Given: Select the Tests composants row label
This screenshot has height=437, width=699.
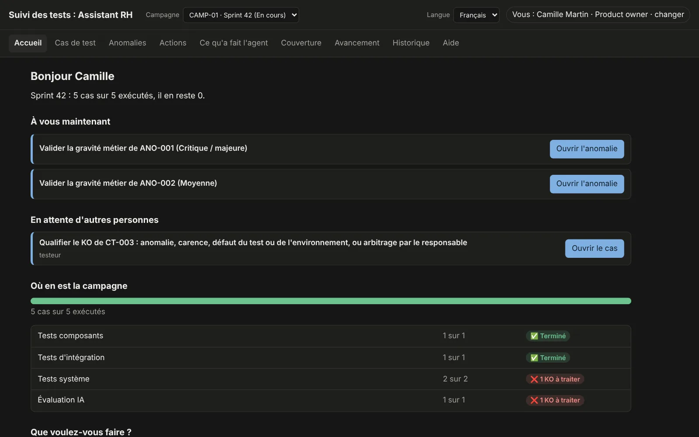Looking at the screenshot, I should [70, 336].
